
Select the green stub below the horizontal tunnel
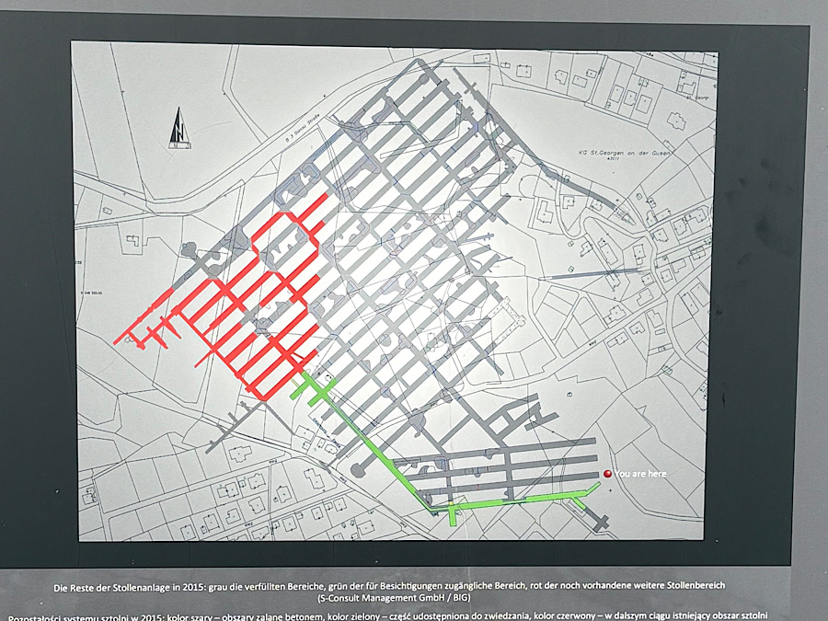[454, 517]
